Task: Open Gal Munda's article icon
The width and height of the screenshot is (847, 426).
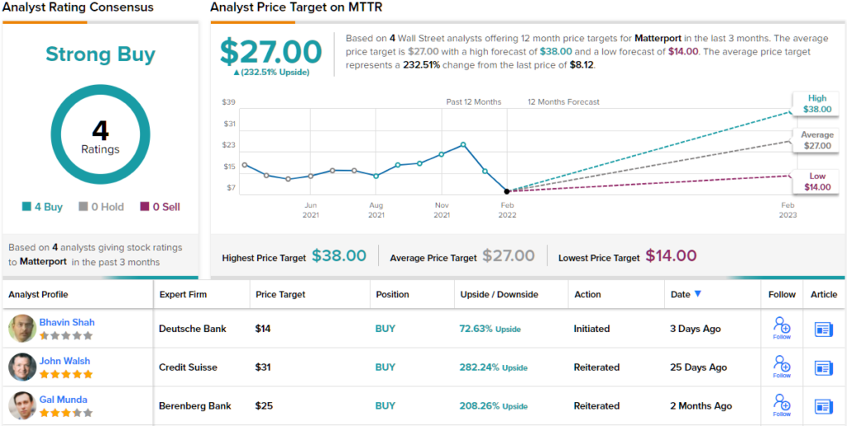Action: pos(824,406)
